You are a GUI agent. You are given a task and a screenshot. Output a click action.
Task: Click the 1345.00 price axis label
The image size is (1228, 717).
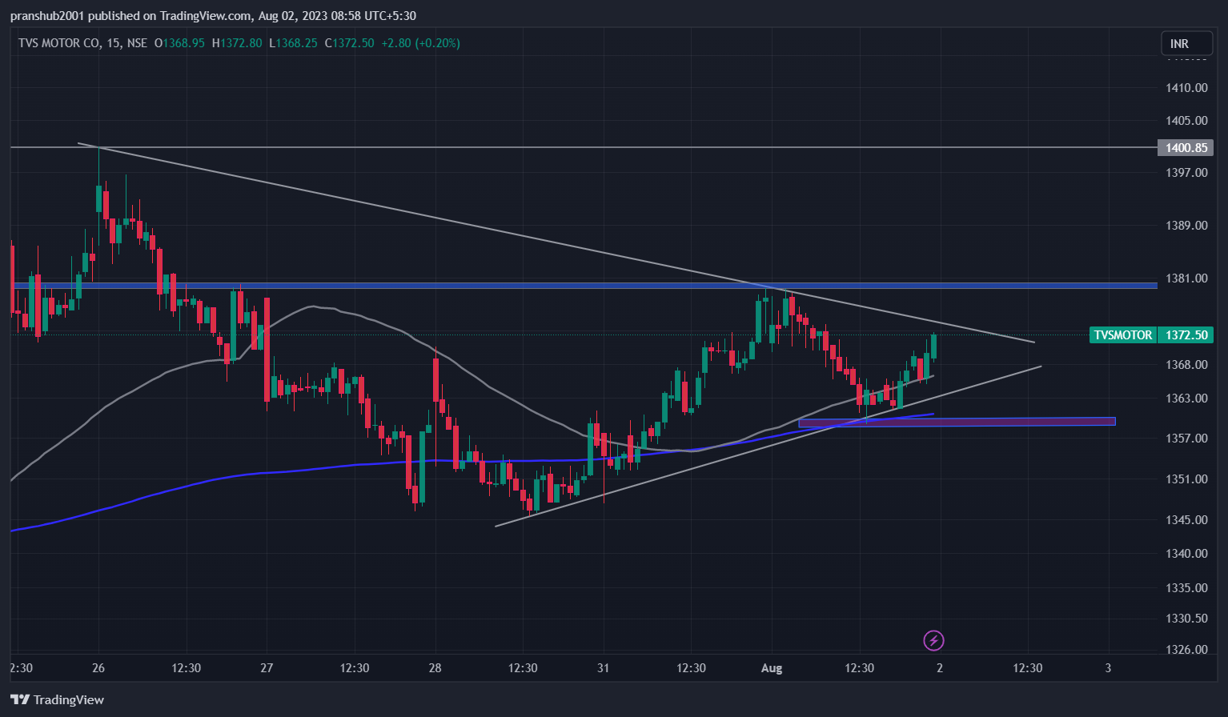pos(1186,520)
